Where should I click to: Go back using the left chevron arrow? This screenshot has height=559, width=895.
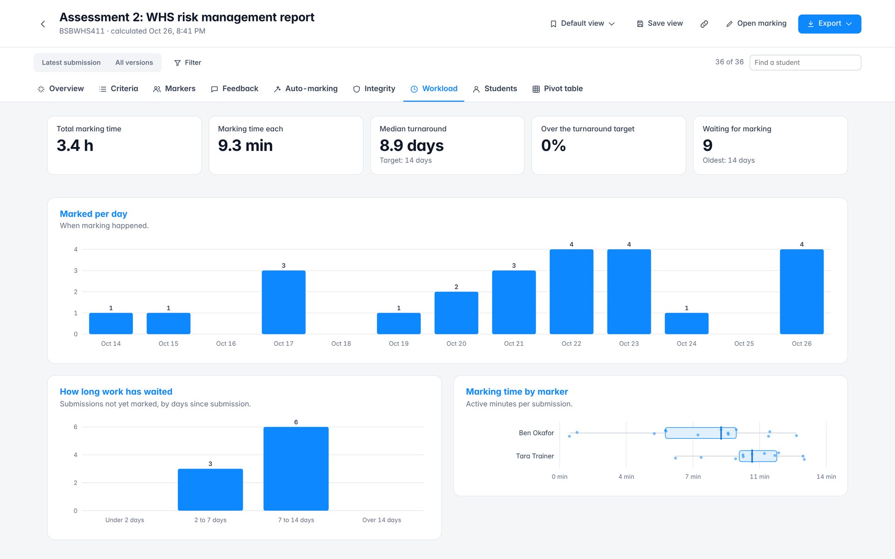(43, 24)
